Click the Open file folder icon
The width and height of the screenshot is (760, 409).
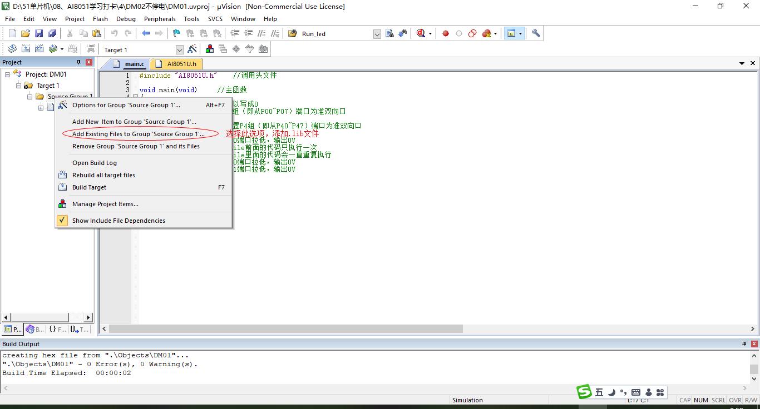(26, 33)
